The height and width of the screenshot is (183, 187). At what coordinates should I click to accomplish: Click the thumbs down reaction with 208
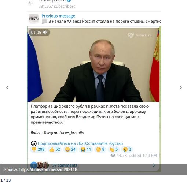click(38, 149)
